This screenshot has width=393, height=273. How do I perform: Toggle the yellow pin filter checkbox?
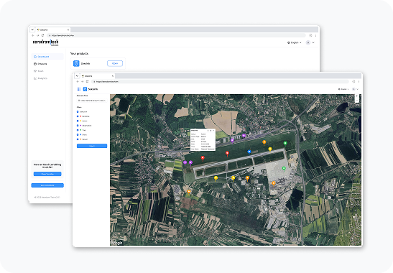78,121
